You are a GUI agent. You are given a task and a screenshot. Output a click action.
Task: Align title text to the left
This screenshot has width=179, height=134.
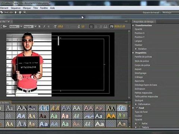(x=91, y=26)
